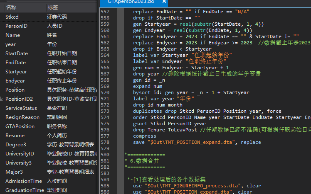Click line number 578 in the gutter

[105, 142]
